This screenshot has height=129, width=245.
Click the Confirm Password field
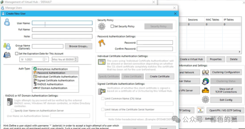155,49
